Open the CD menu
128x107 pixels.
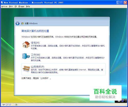tap(16, 6)
